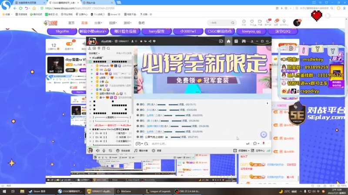Select streamer loveyou_qq button
This screenshot has width=348, height=195.
point(251,31)
